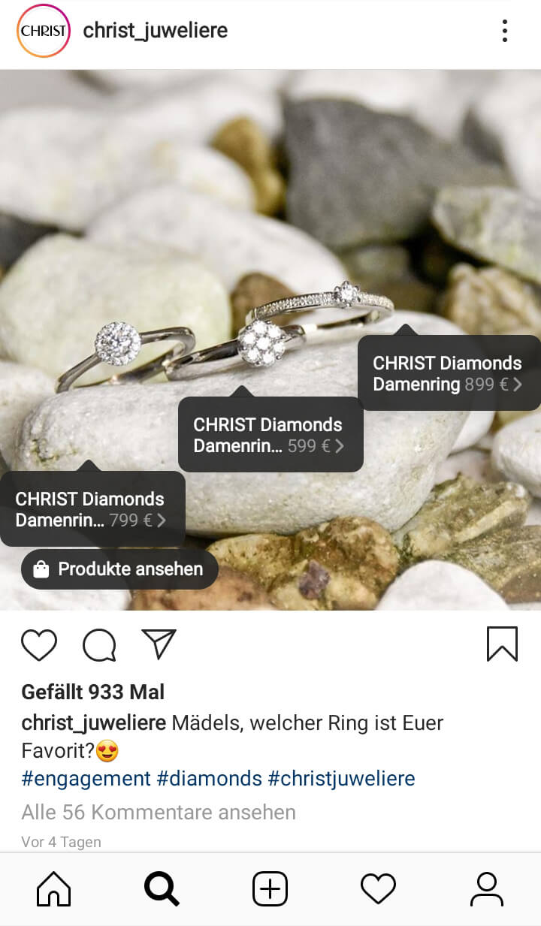This screenshot has width=541, height=926.
Task: Tap the heart icon to like the post
Action: (39, 644)
